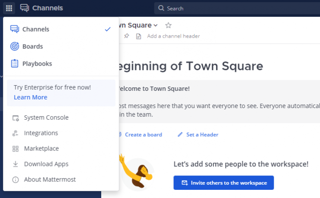
Task: Click the Download Apps arrow icon
Action: (x=16, y=164)
